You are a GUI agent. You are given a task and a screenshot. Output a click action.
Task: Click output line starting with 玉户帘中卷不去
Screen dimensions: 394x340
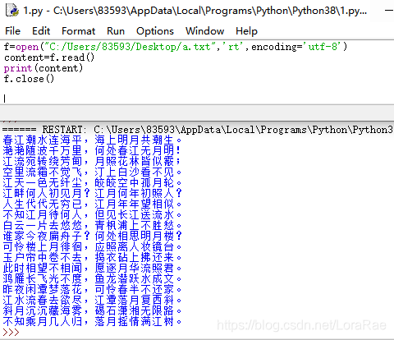[x=92, y=257]
